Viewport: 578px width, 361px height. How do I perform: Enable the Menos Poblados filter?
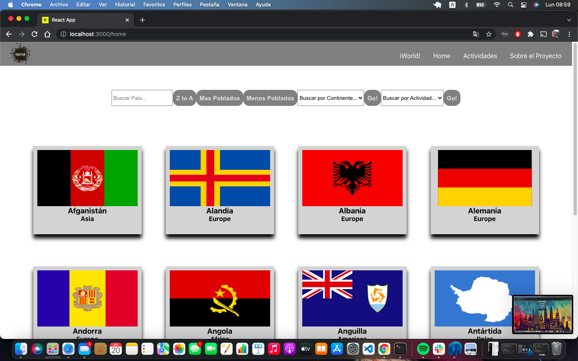click(270, 98)
